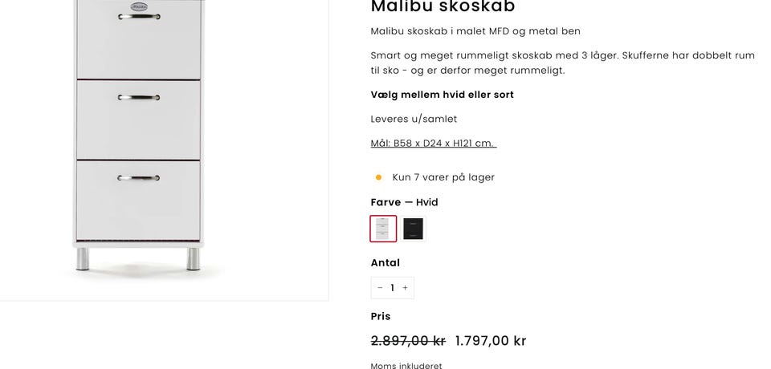Click the sale price 1.797,00 kr
771x369 pixels.
coord(491,341)
